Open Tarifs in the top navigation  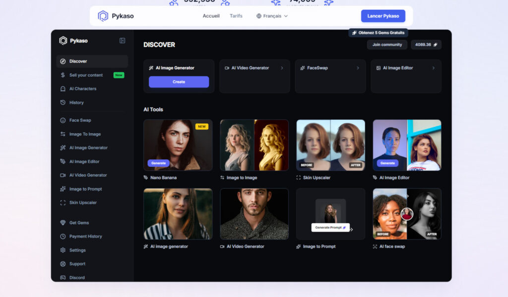pyautogui.click(x=236, y=16)
